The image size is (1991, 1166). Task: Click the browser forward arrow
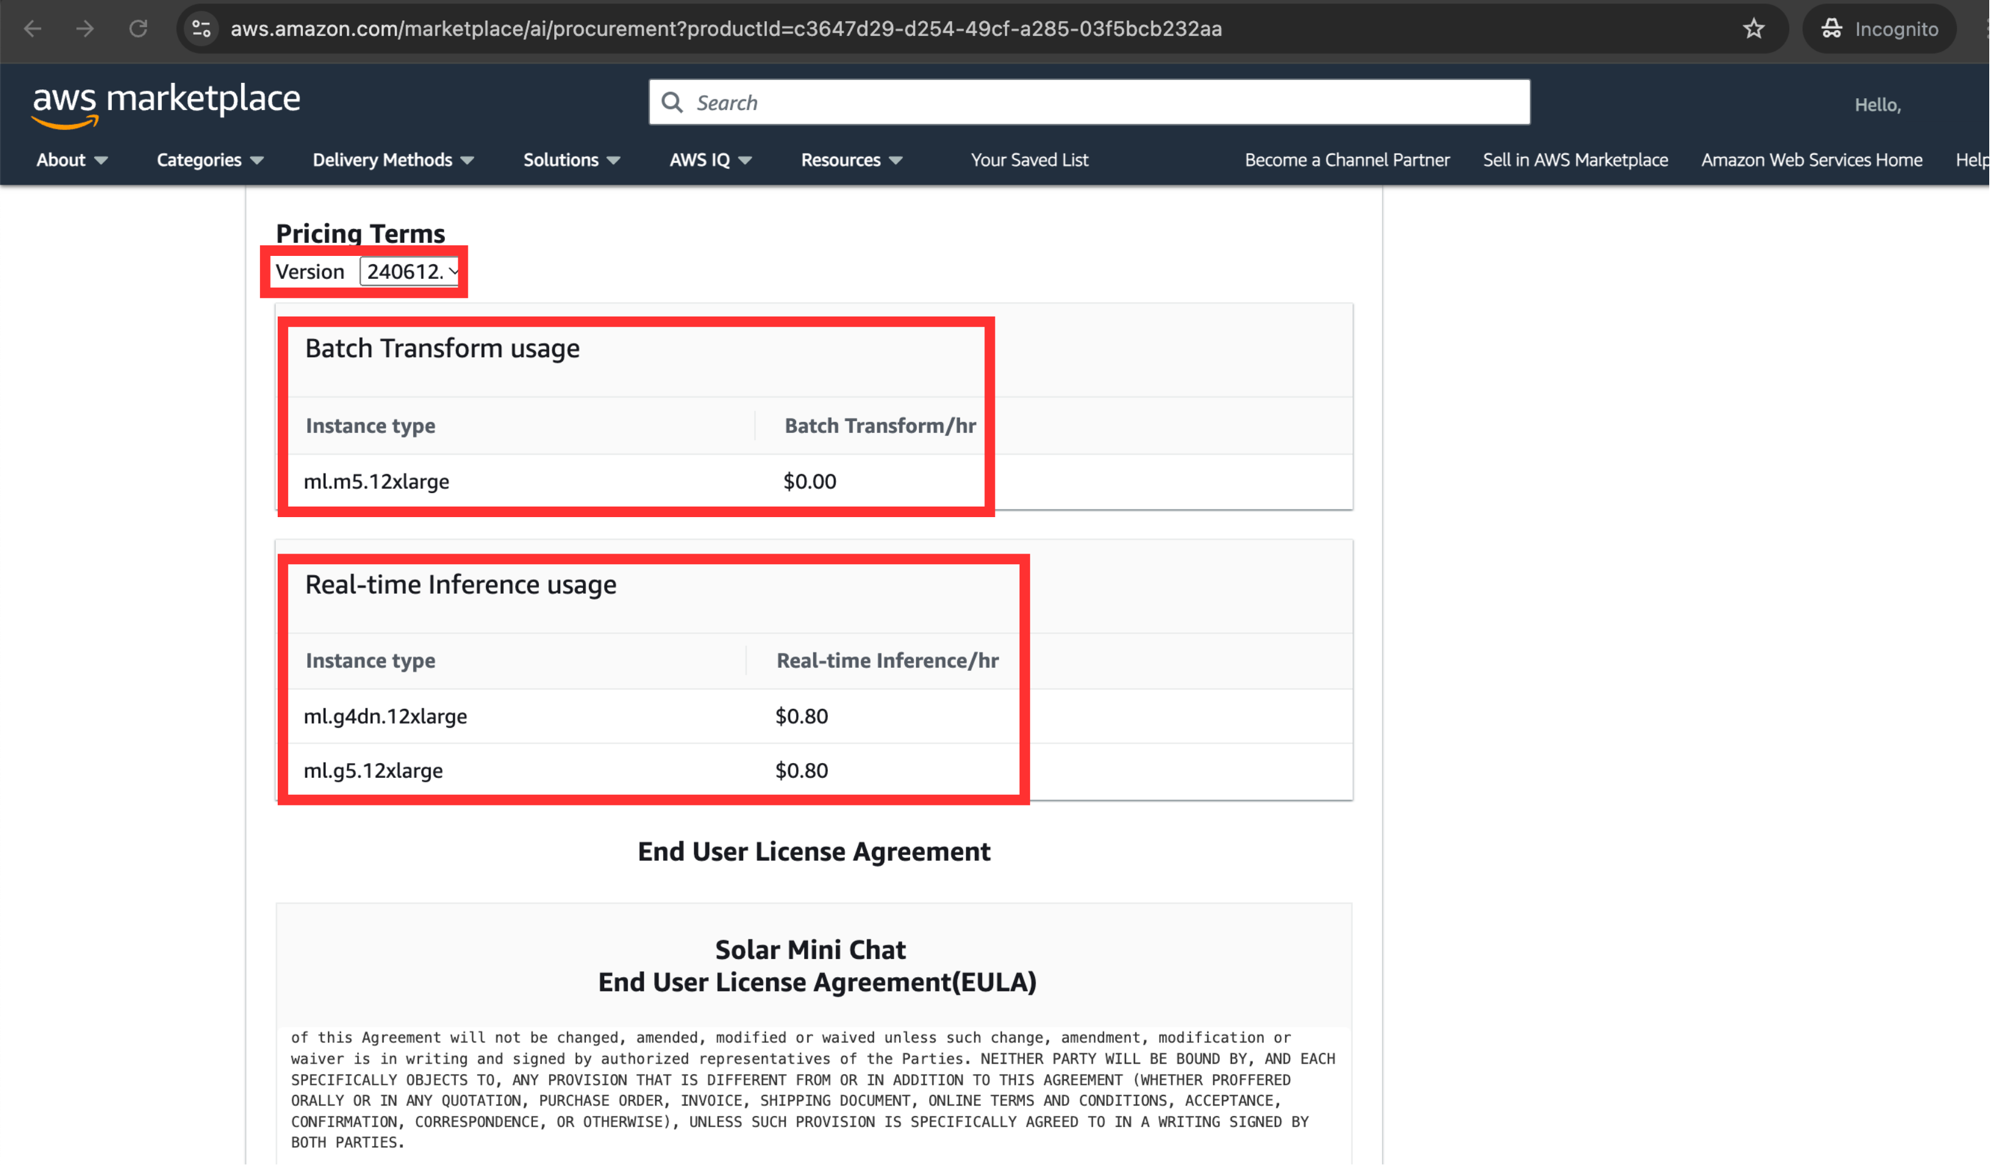[x=85, y=29]
